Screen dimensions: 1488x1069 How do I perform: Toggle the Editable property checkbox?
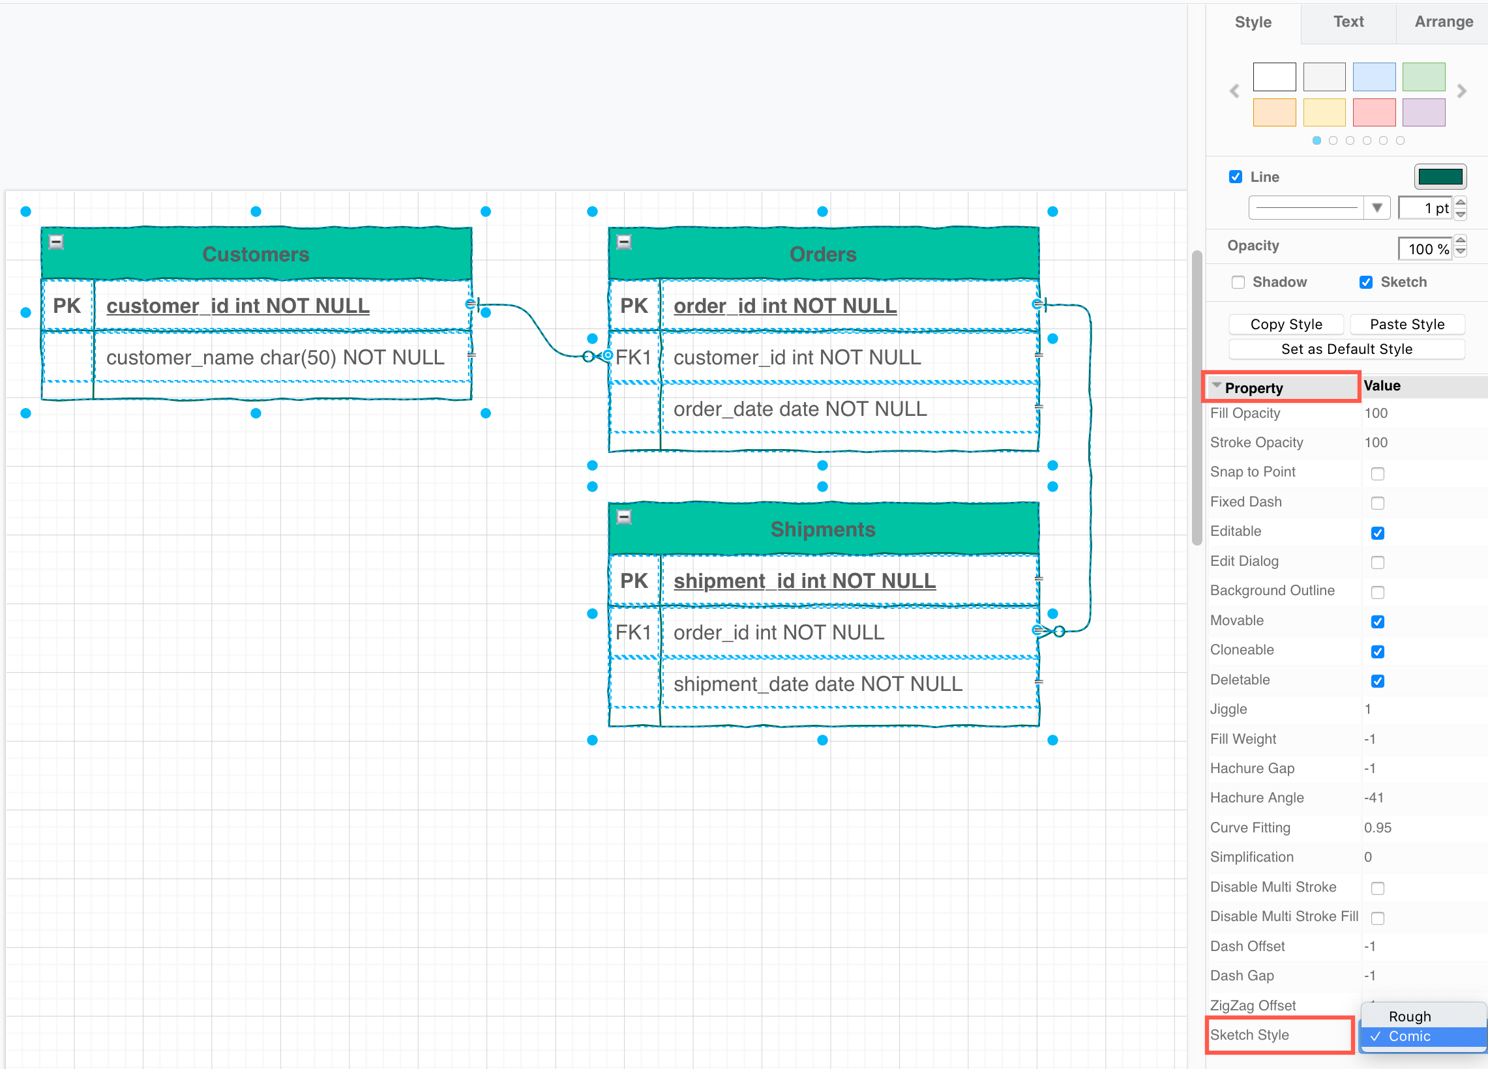(x=1376, y=532)
